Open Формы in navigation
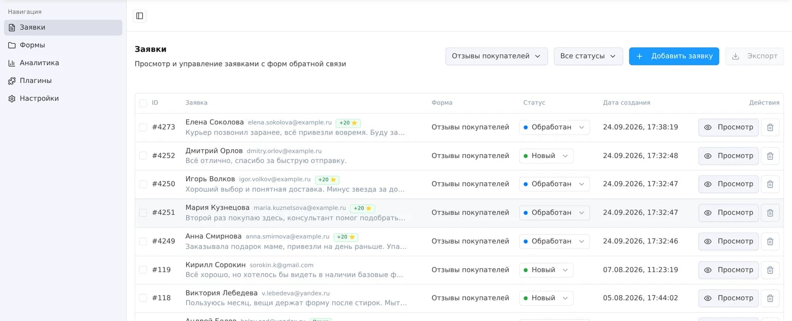The height and width of the screenshot is (321, 792). tap(63, 45)
